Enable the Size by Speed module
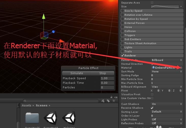 click(x=122, y=11)
